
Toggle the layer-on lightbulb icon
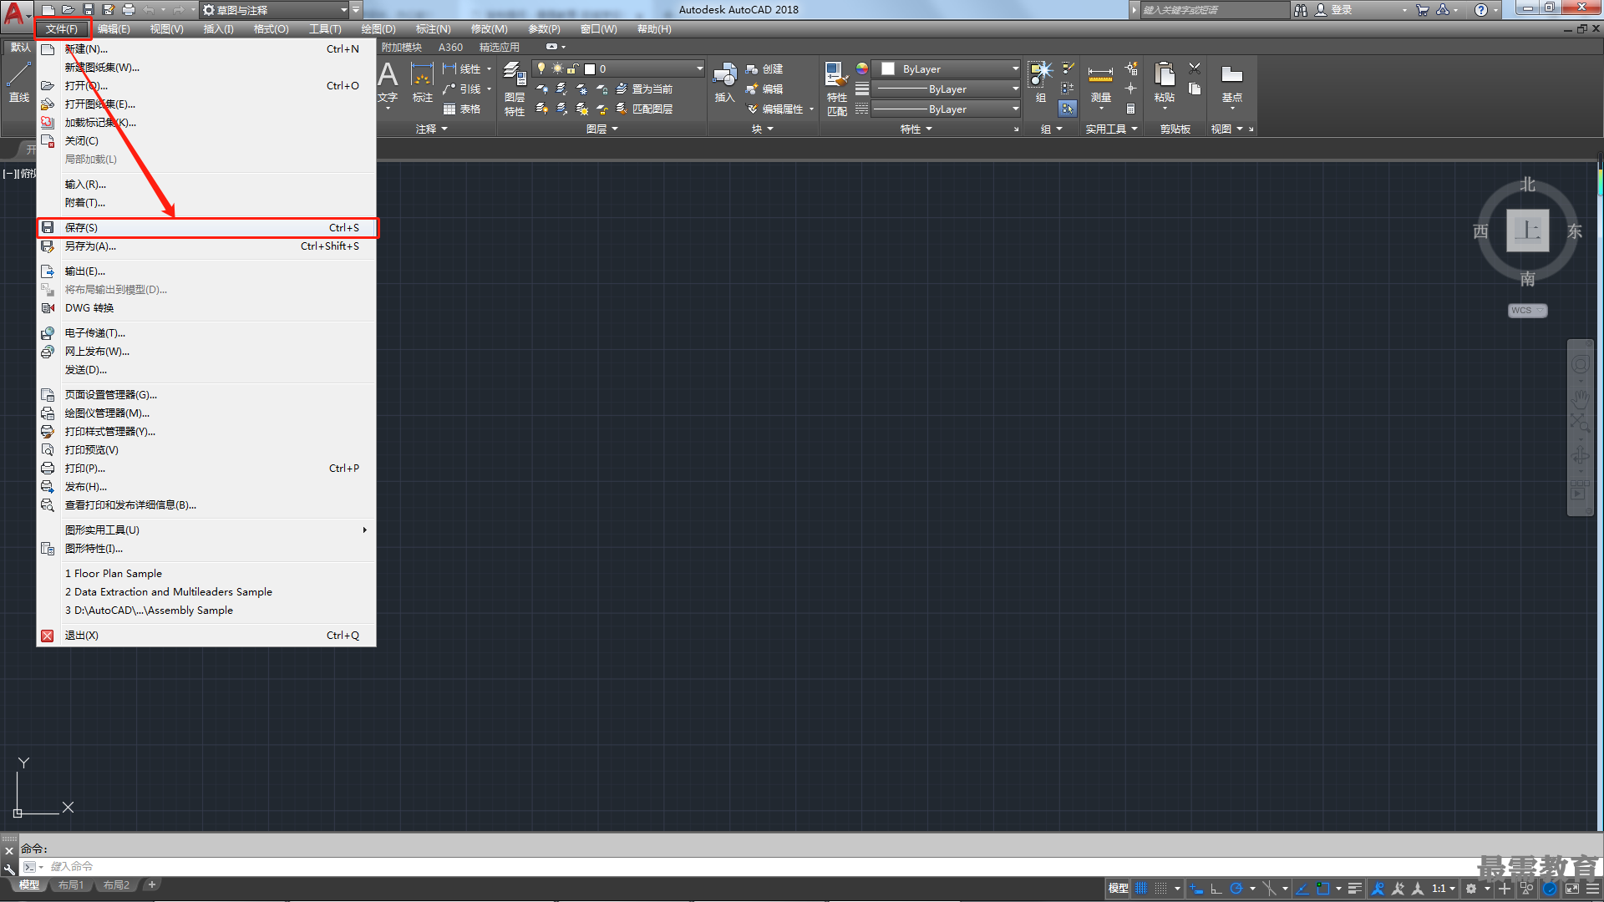tap(541, 68)
